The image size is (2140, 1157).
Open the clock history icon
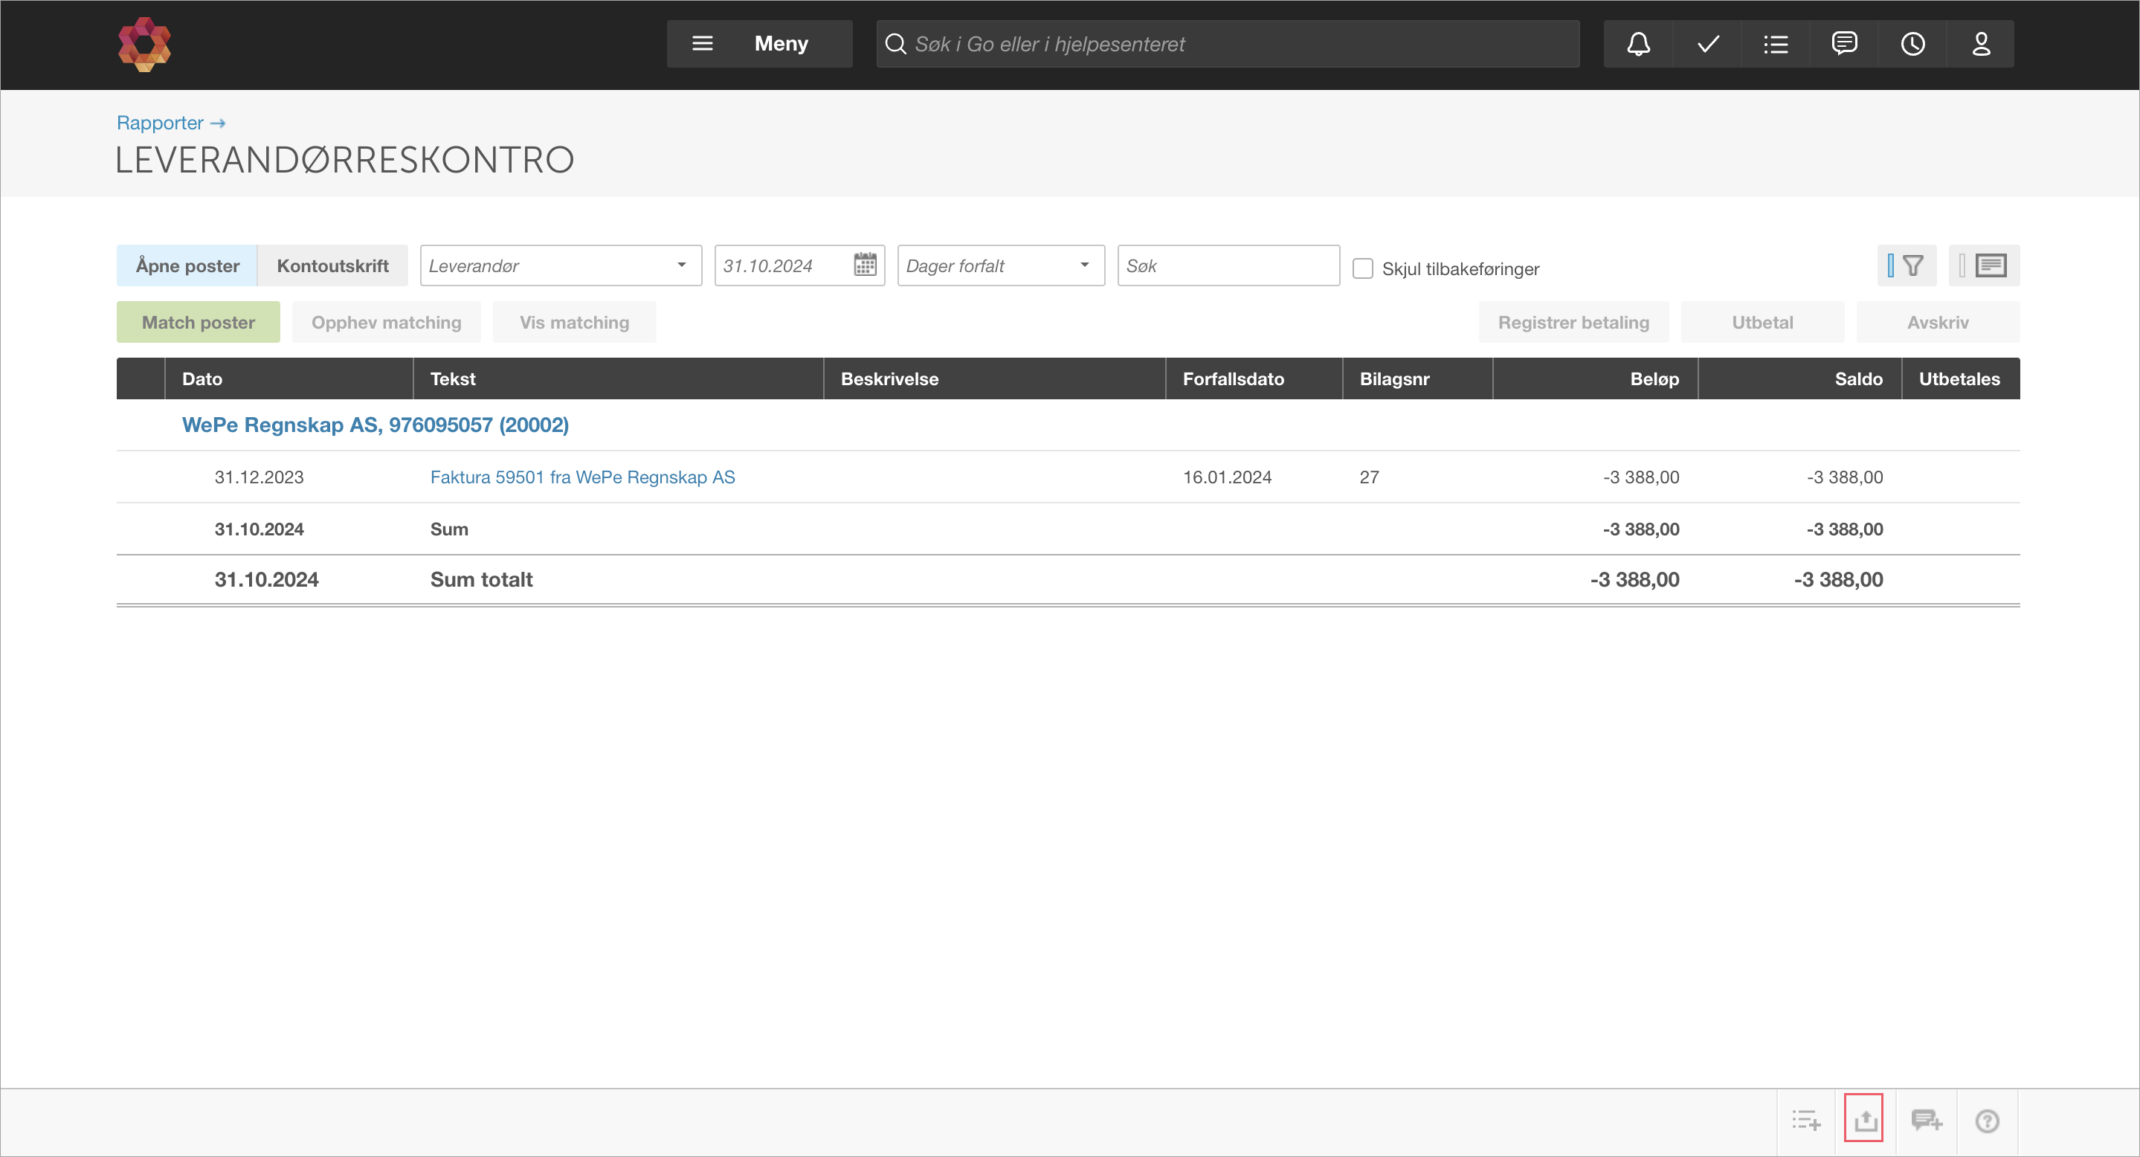click(1912, 44)
